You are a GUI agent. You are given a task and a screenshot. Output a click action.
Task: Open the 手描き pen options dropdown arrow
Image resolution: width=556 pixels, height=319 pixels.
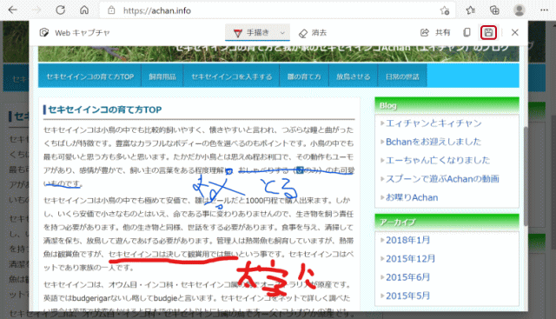(282, 33)
